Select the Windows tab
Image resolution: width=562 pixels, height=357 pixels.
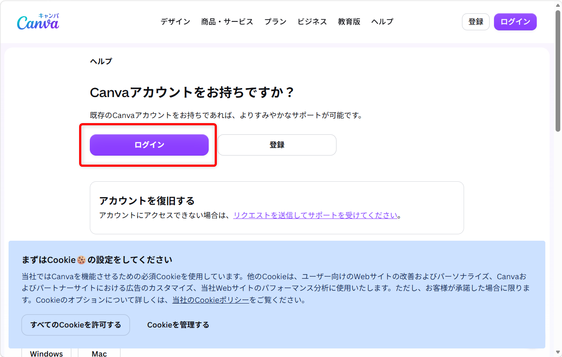coord(47,353)
